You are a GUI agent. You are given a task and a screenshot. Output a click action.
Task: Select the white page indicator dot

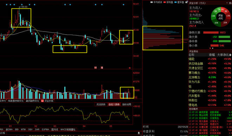coord(213,48)
